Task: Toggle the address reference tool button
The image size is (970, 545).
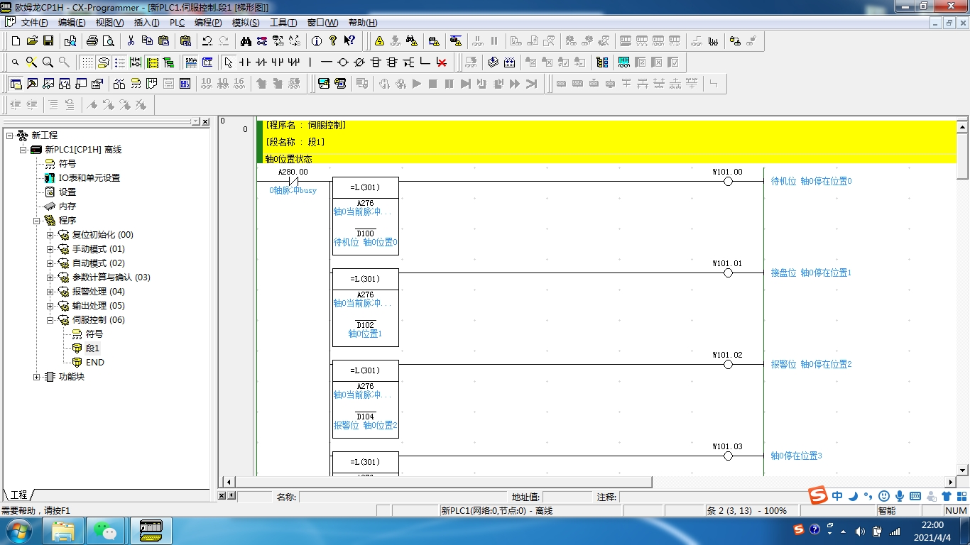Action: tap(64, 84)
